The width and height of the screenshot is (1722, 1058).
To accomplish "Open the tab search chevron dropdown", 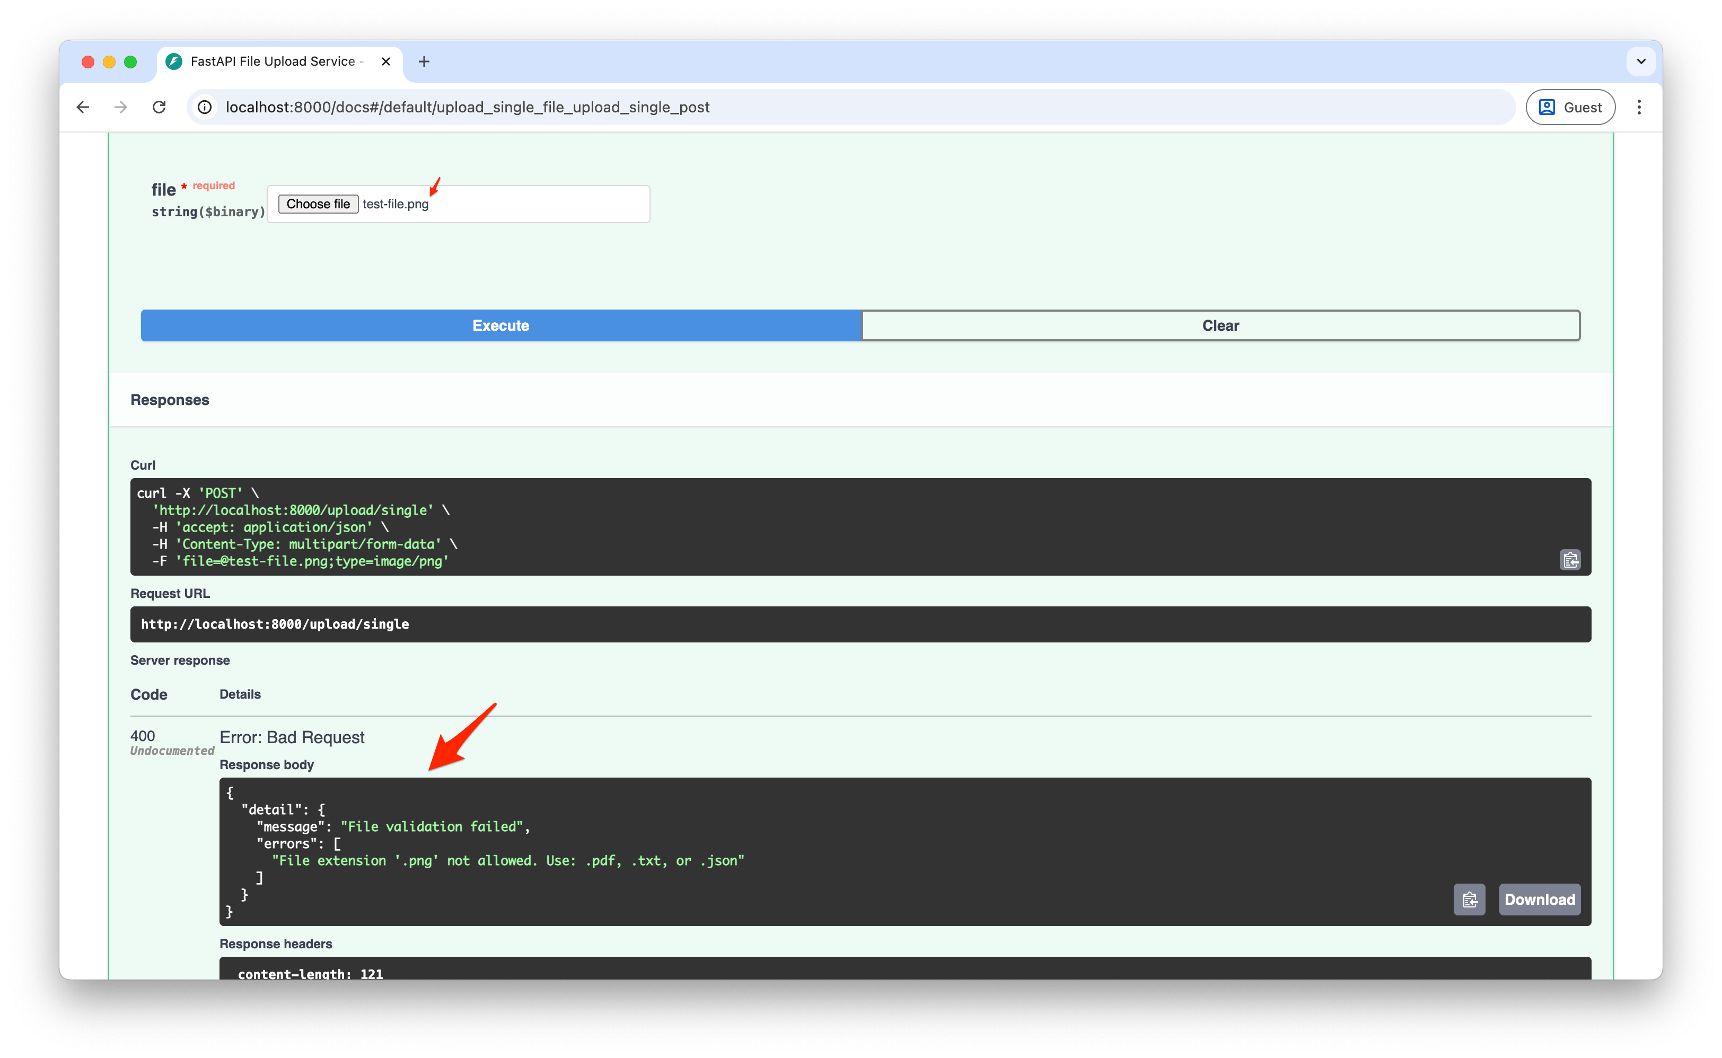I will pyautogui.click(x=1641, y=61).
